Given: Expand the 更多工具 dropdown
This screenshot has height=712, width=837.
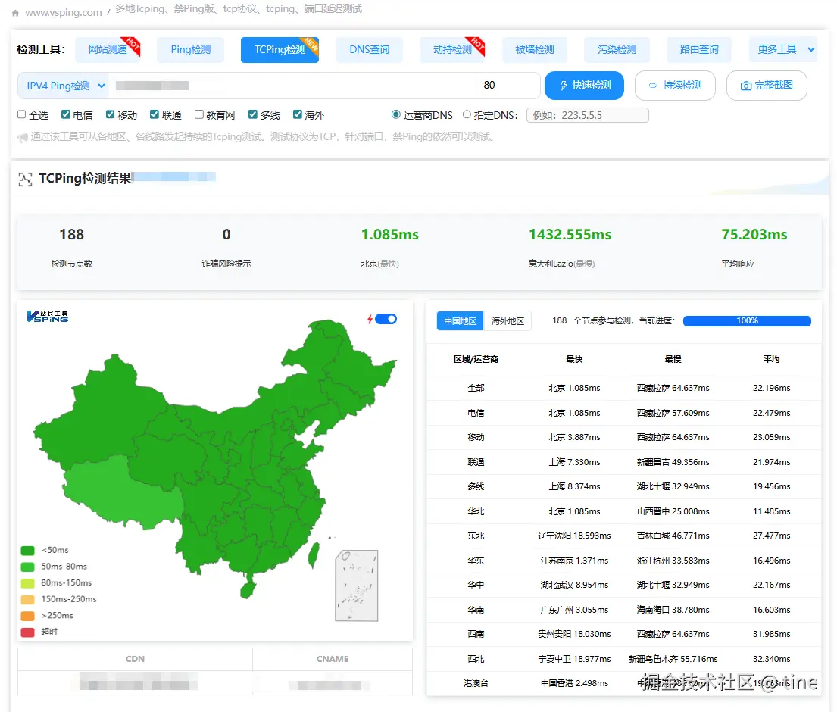Looking at the screenshot, I should (x=783, y=50).
